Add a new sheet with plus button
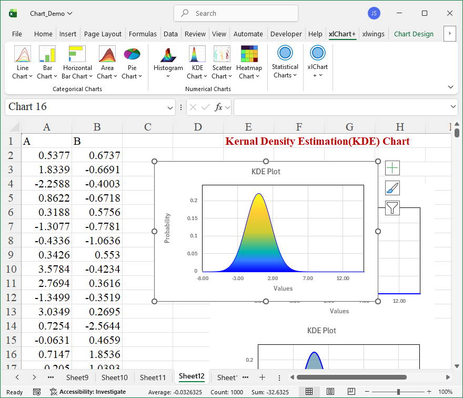The width and height of the screenshot is (463, 398). 262,377
